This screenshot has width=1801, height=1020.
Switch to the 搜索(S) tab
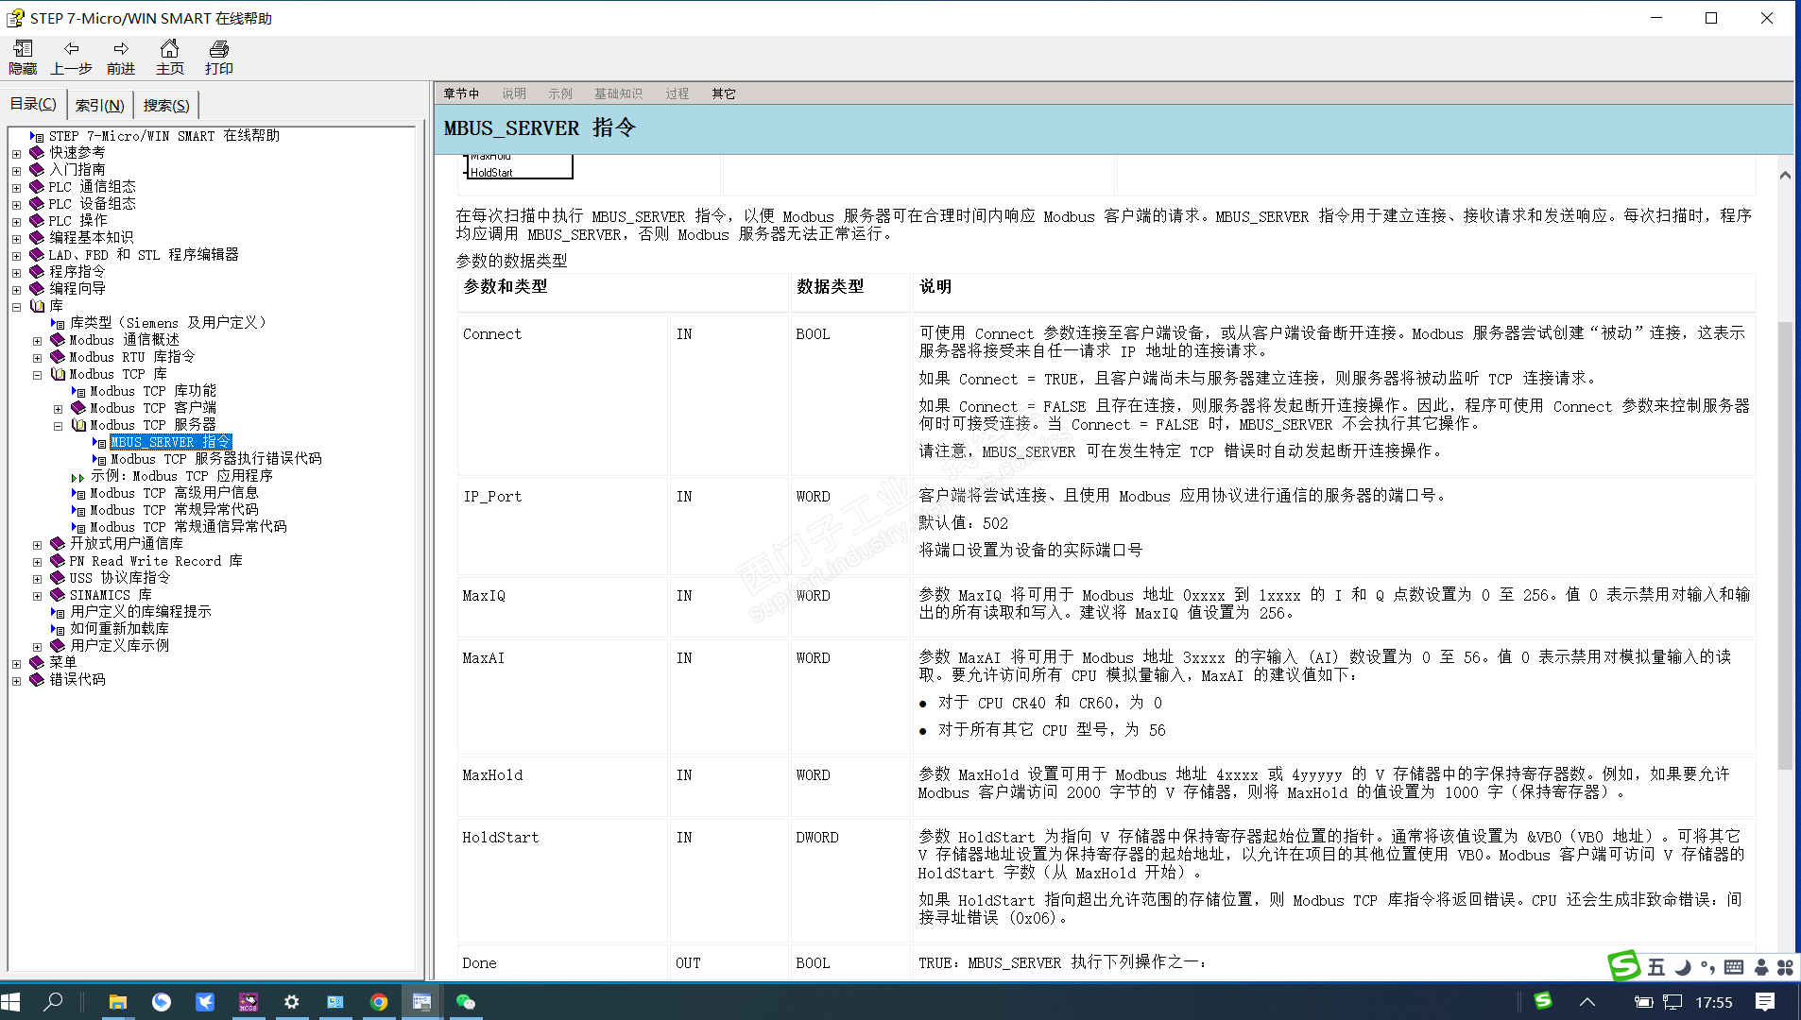[x=166, y=106]
